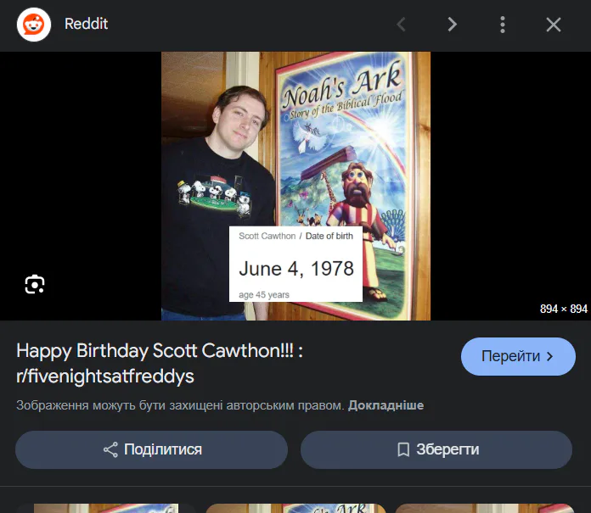
Task: Open the Reddit source name link
Action: [x=86, y=24]
